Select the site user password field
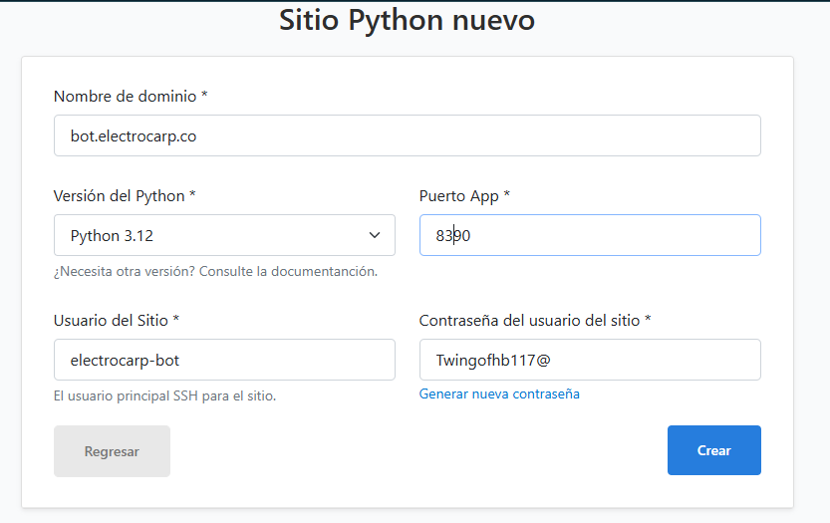Screen dimensions: 830x523 coord(590,360)
